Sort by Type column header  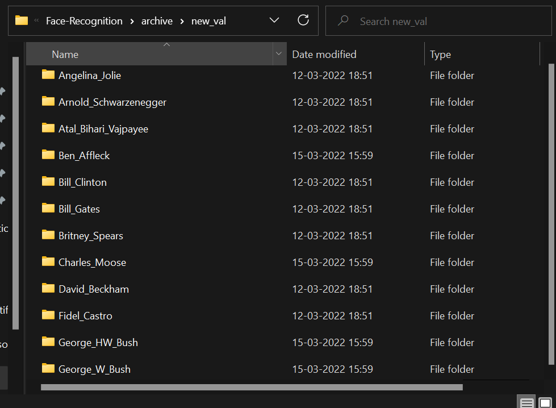pyautogui.click(x=482, y=55)
